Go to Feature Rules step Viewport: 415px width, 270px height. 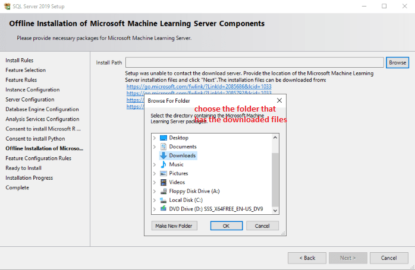click(21, 80)
